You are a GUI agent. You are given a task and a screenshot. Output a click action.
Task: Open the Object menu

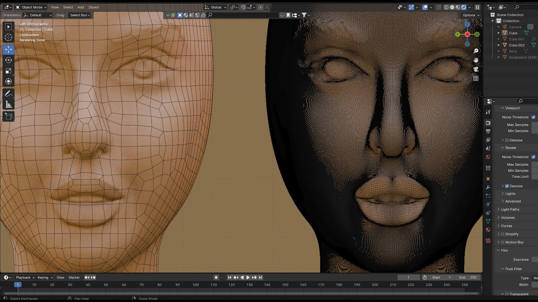pos(94,7)
